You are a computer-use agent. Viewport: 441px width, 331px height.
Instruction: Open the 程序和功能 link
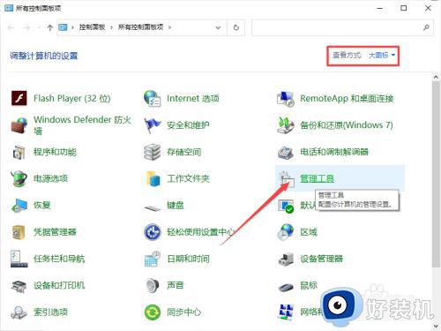click(55, 152)
